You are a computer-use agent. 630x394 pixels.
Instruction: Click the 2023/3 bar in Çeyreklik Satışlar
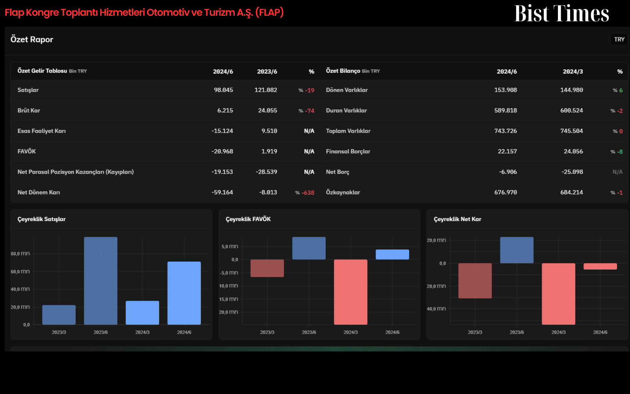[59, 315]
